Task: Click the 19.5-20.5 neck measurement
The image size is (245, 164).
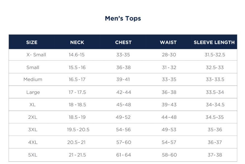Action: 78,130
